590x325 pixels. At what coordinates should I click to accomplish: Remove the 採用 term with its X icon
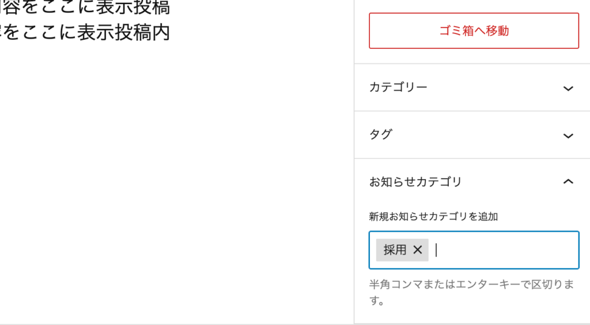pyautogui.click(x=418, y=250)
